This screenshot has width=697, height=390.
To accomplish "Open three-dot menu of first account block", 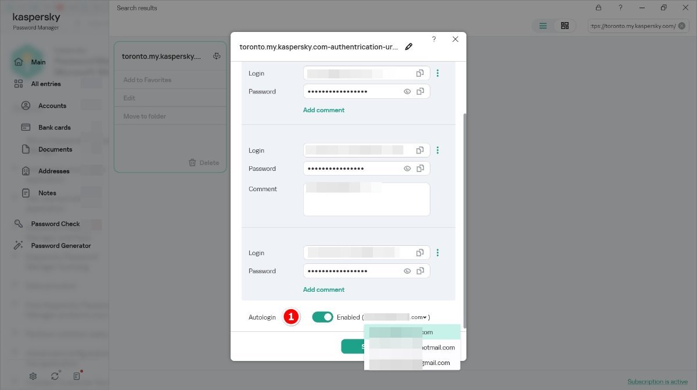I will (437, 73).
